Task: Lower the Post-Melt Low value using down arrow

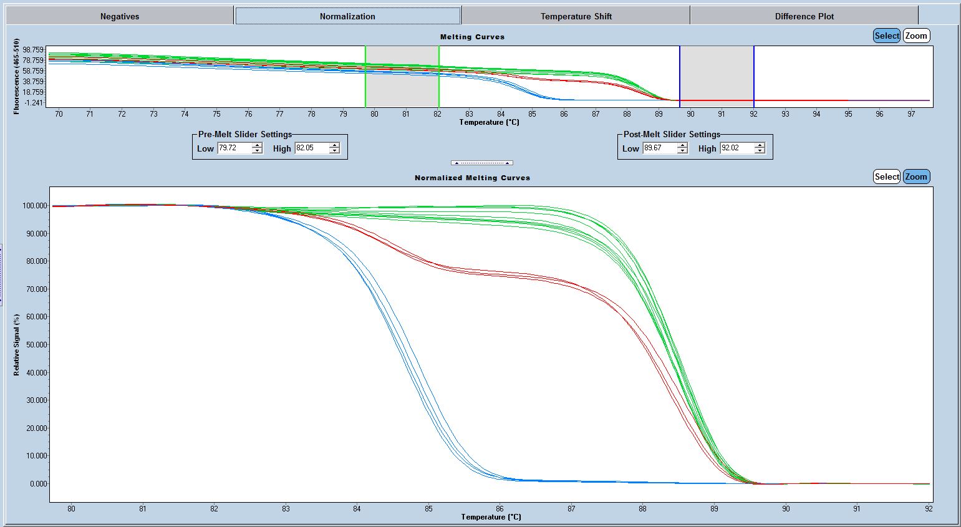Action: [682, 151]
